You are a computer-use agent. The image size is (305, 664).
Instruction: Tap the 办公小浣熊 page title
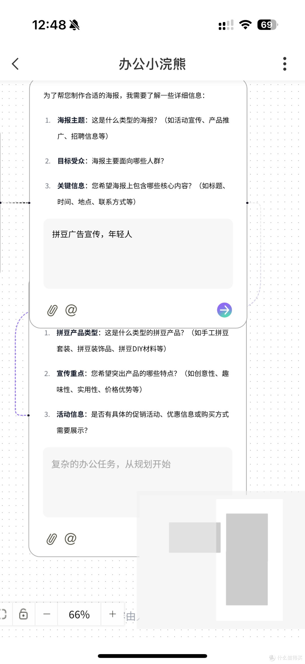(x=152, y=64)
